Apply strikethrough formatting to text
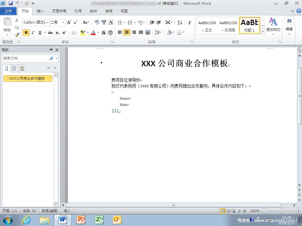 (x=50, y=33)
